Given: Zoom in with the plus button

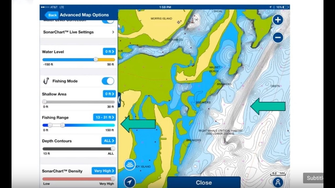Looking at the screenshot, I should tap(278, 20).
